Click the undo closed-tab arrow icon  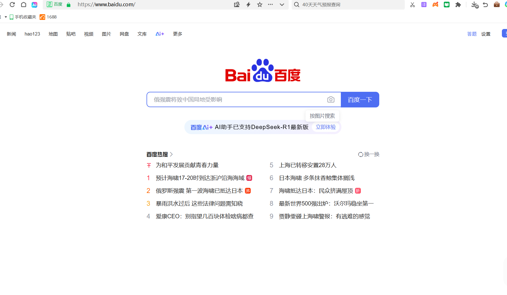click(485, 5)
